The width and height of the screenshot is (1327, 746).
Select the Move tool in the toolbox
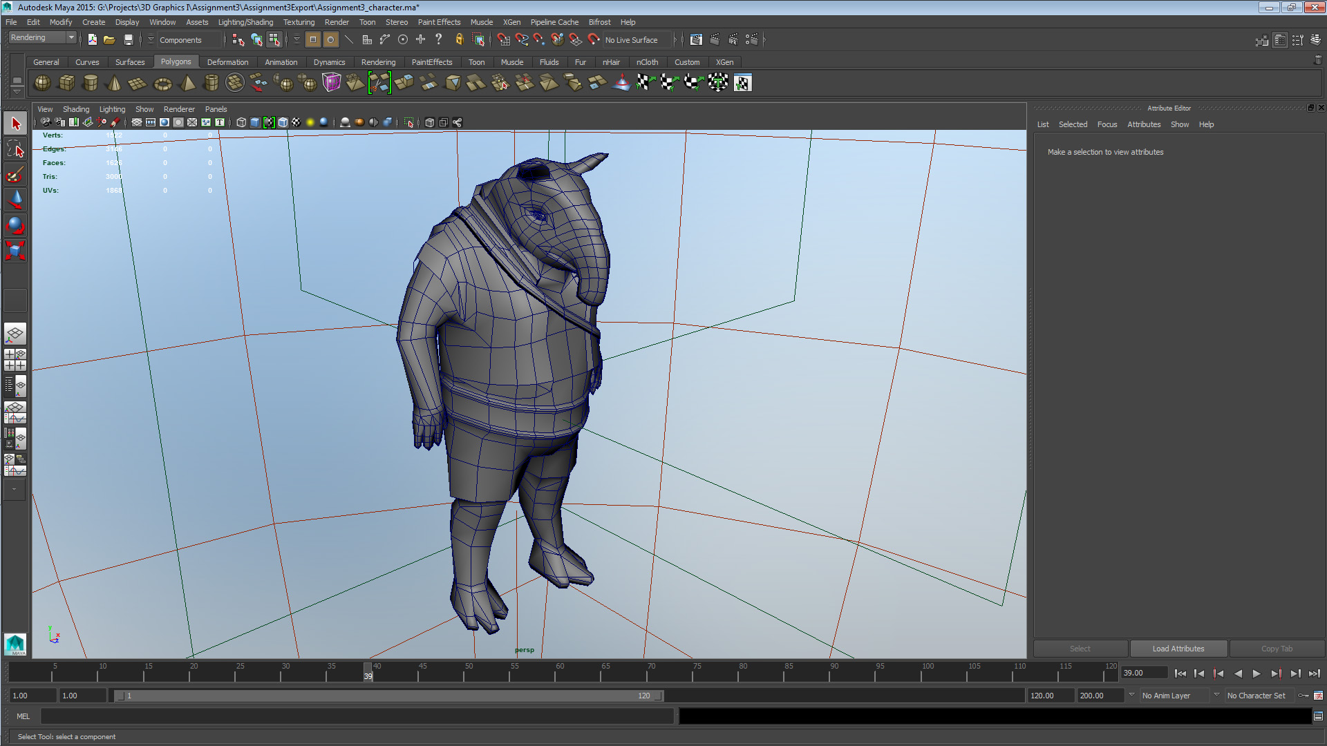(15, 200)
